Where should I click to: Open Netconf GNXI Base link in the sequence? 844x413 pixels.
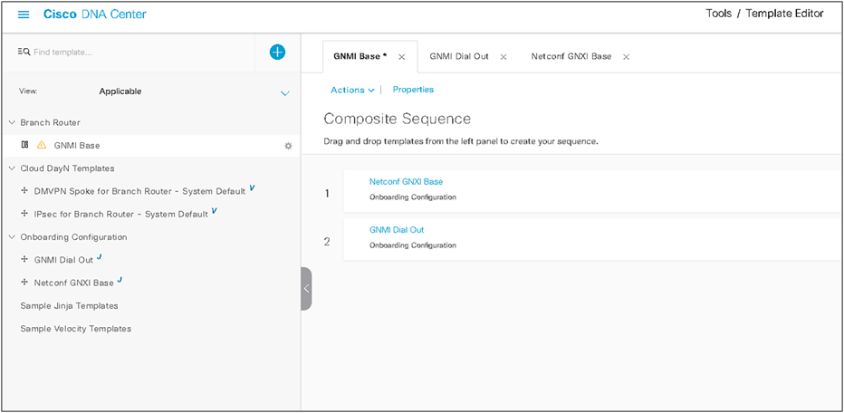406,181
